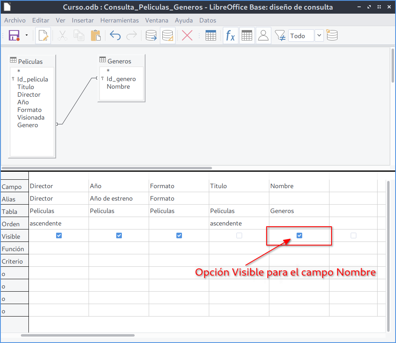Uncheck Visible for the Director column
Image resolution: width=396 pixels, height=343 pixels.
tap(59, 235)
